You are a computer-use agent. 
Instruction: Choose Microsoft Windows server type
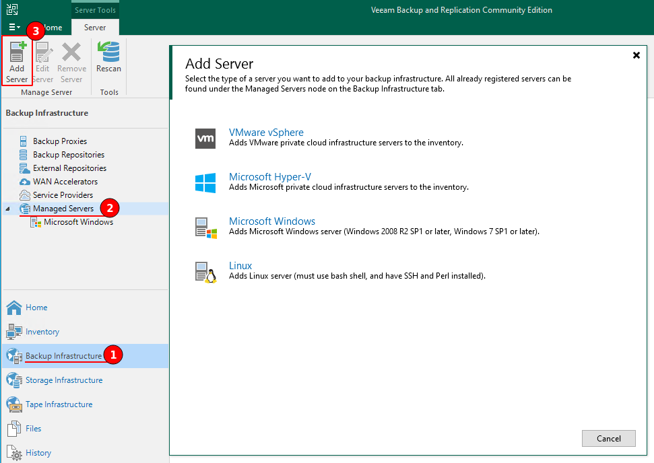tap(272, 221)
